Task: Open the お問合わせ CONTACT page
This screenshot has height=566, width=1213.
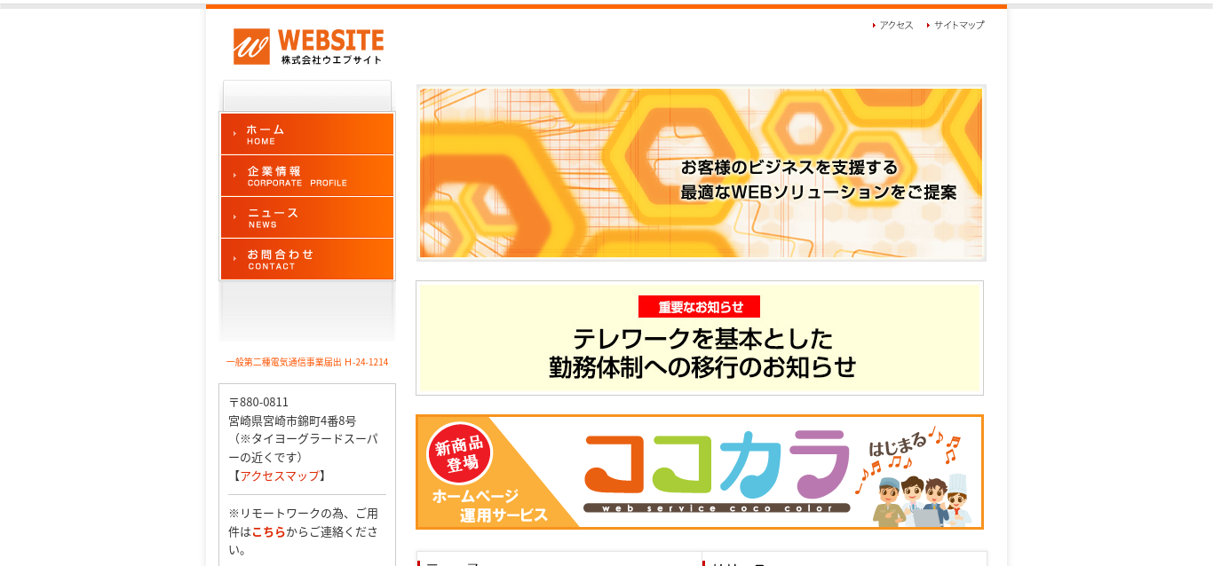Action: click(x=306, y=258)
